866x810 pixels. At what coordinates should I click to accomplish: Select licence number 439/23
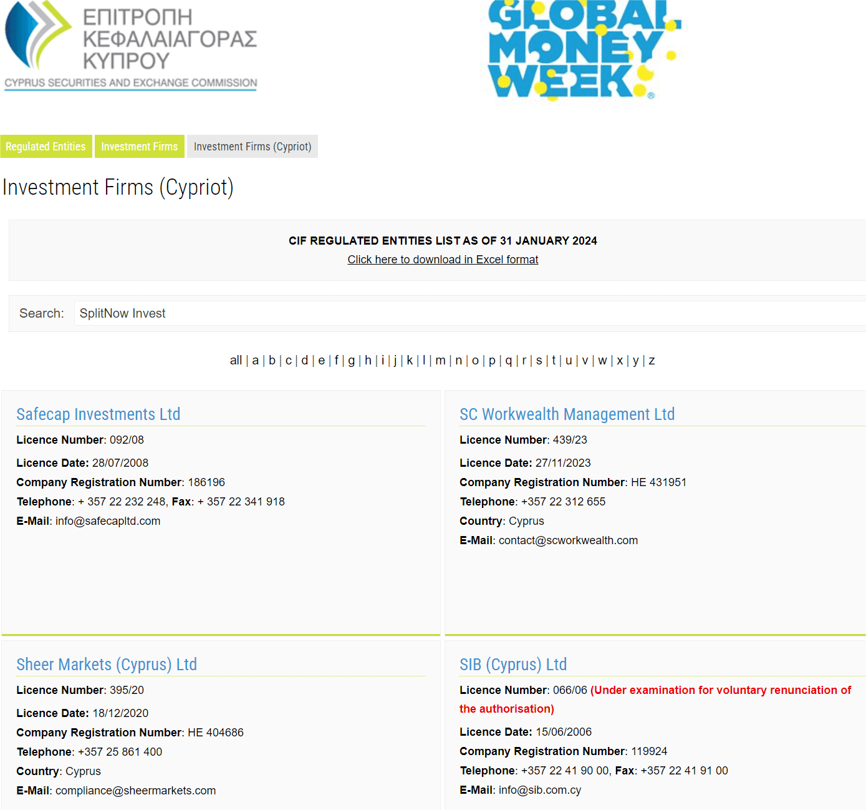(x=570, y=440)
